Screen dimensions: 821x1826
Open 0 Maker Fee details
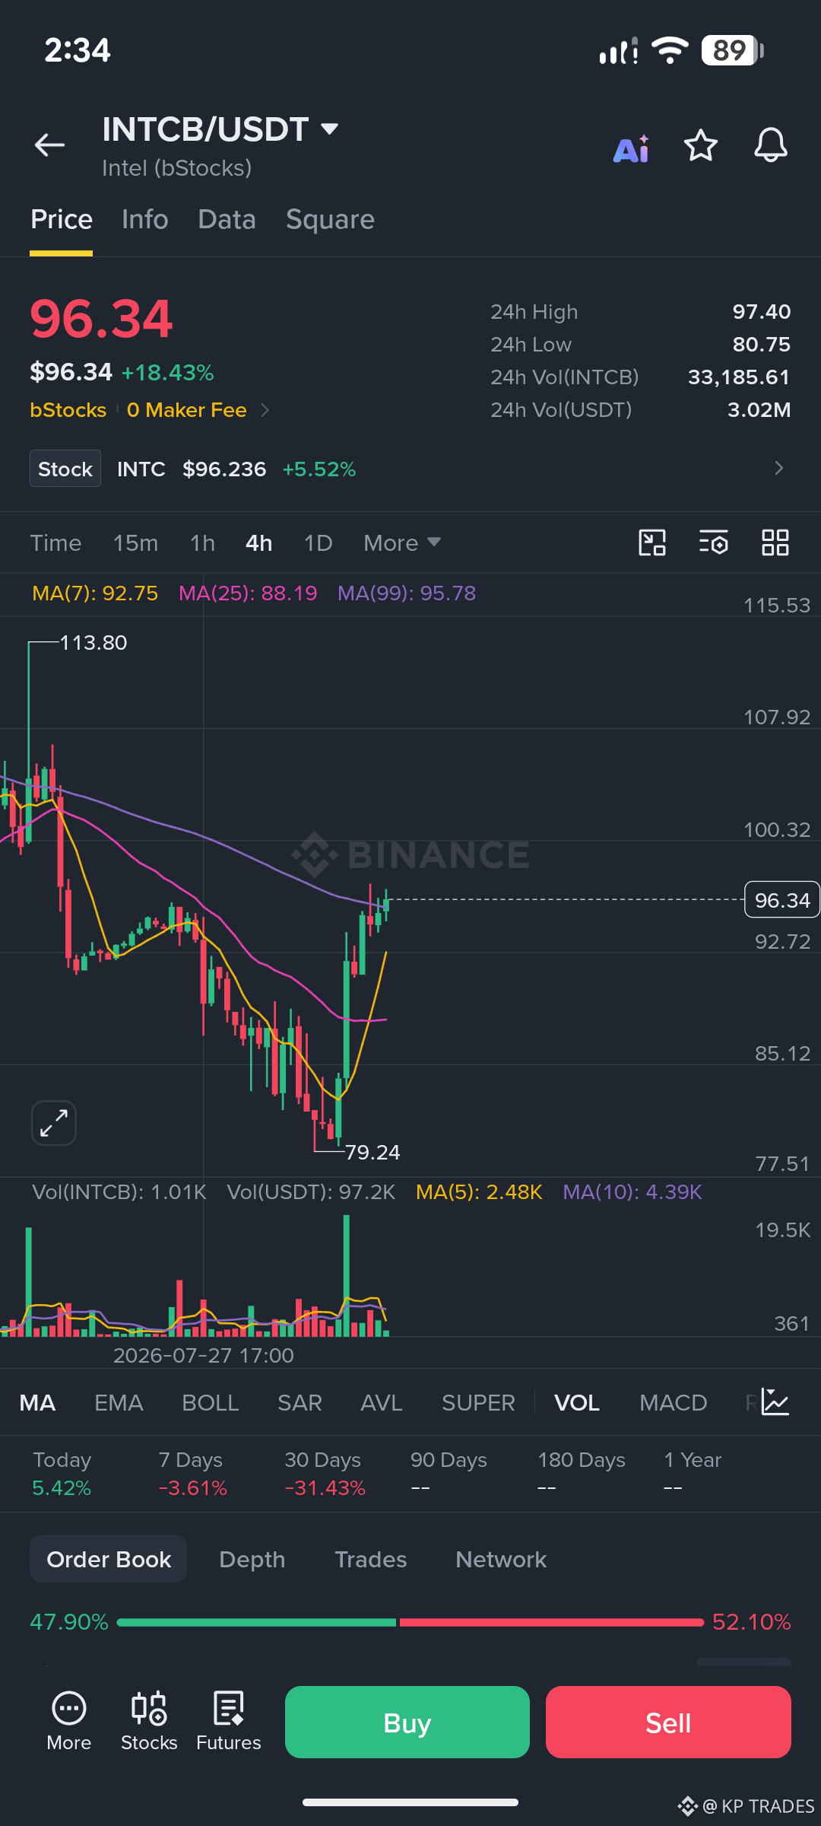[198, 410]
